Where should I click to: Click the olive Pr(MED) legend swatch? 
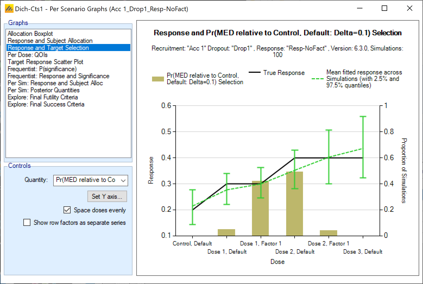click(158, 79)
